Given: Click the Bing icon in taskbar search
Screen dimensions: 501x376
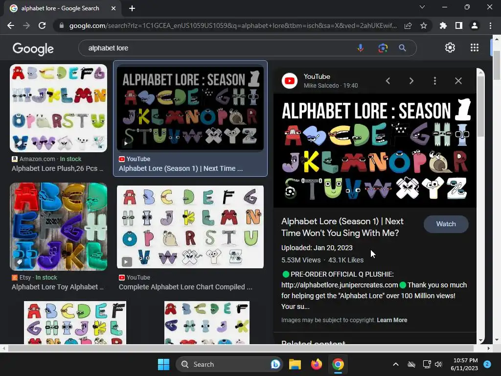Looking at the screenshot, I should (x=275, y=364).
